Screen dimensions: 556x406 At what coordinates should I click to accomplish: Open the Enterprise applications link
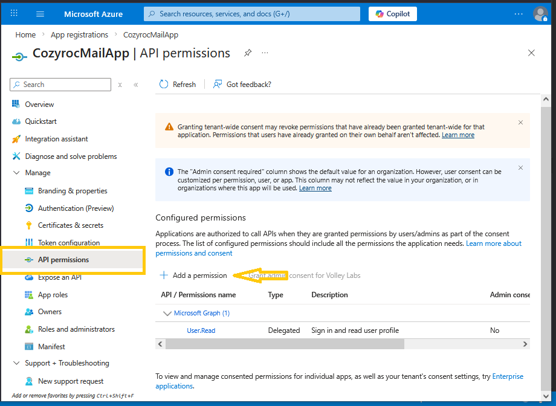[x=508, y=376]
